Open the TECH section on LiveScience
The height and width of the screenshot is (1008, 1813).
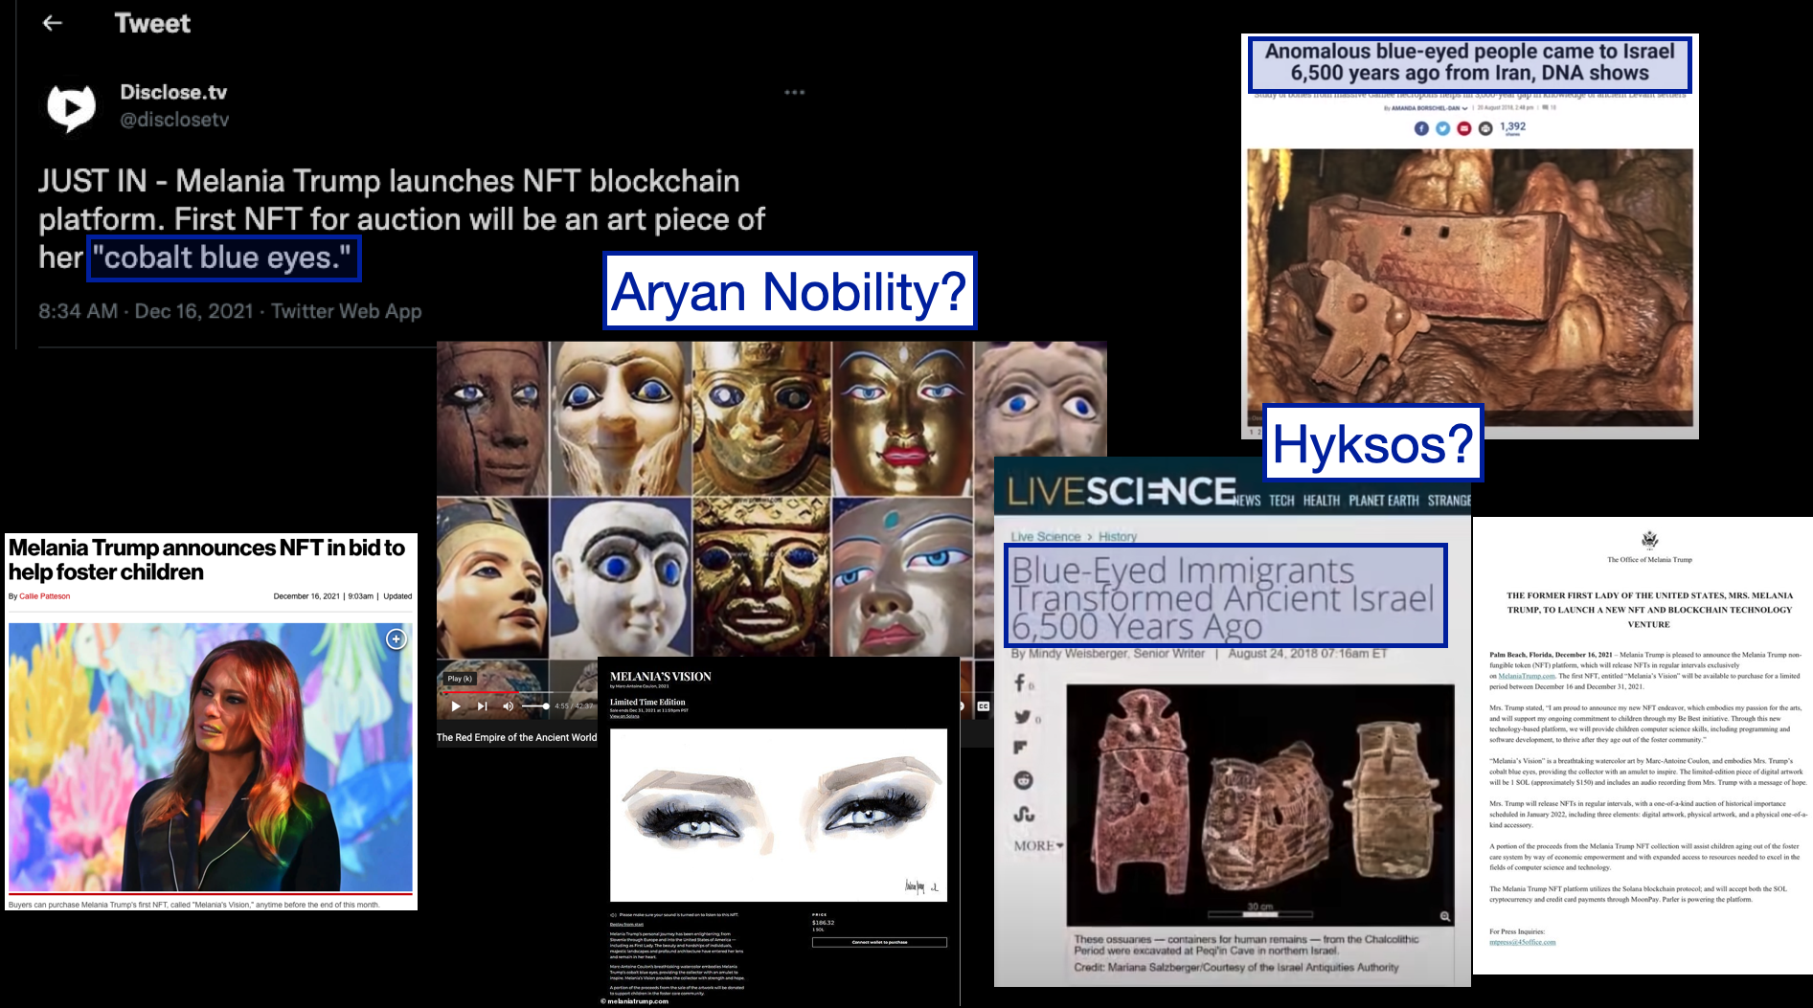[1281, 501]
